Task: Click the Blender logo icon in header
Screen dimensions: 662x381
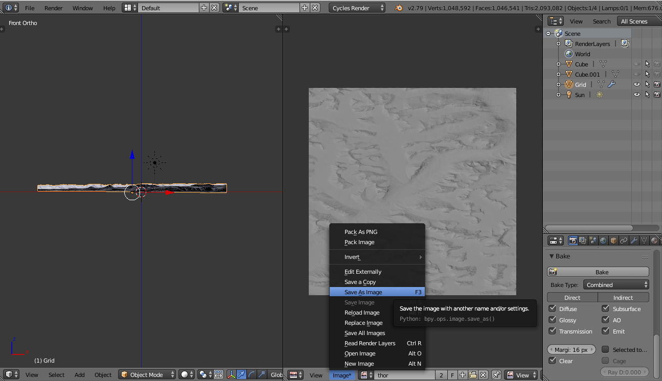Action: click(399, 8)
